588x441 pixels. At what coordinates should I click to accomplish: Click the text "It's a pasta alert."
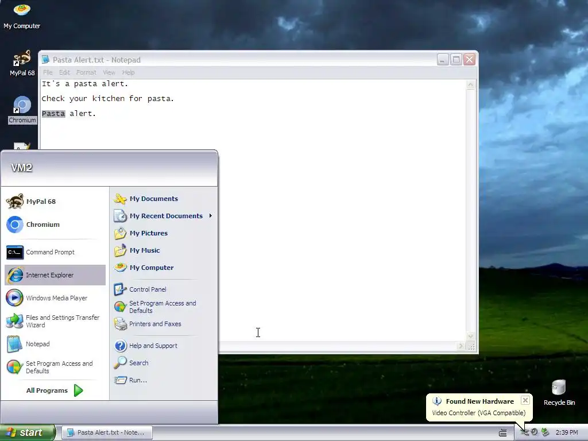(x=85, y=84)
